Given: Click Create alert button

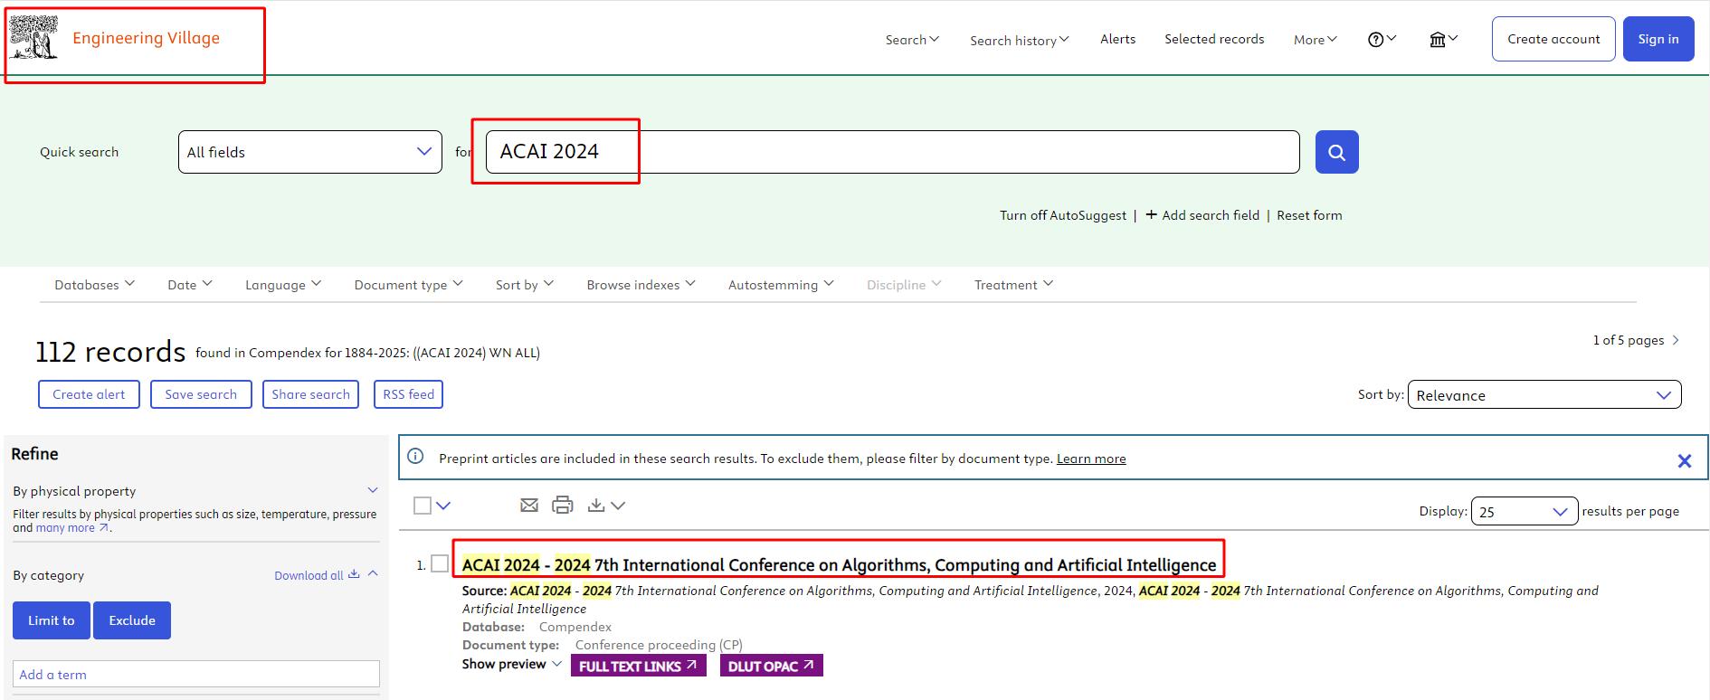Looking at the screenshot, I should [x=89, y=394].
